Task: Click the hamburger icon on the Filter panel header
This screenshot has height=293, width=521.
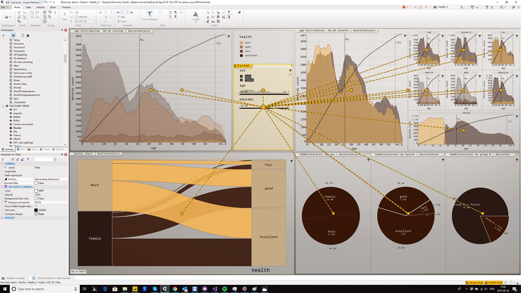Action: tap(235, 66)
